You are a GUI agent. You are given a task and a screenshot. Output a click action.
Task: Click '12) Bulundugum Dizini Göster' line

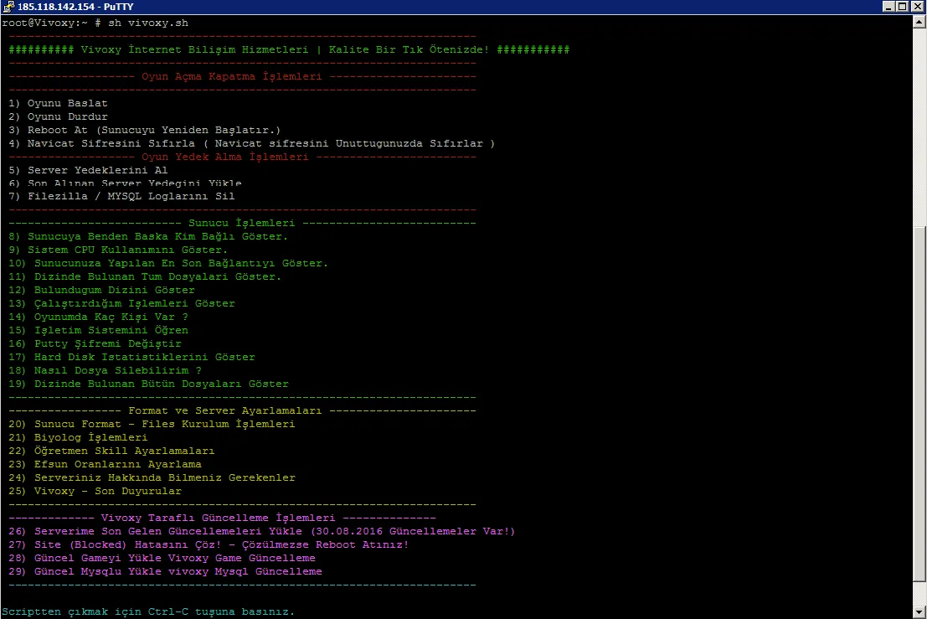coord(101,291)
